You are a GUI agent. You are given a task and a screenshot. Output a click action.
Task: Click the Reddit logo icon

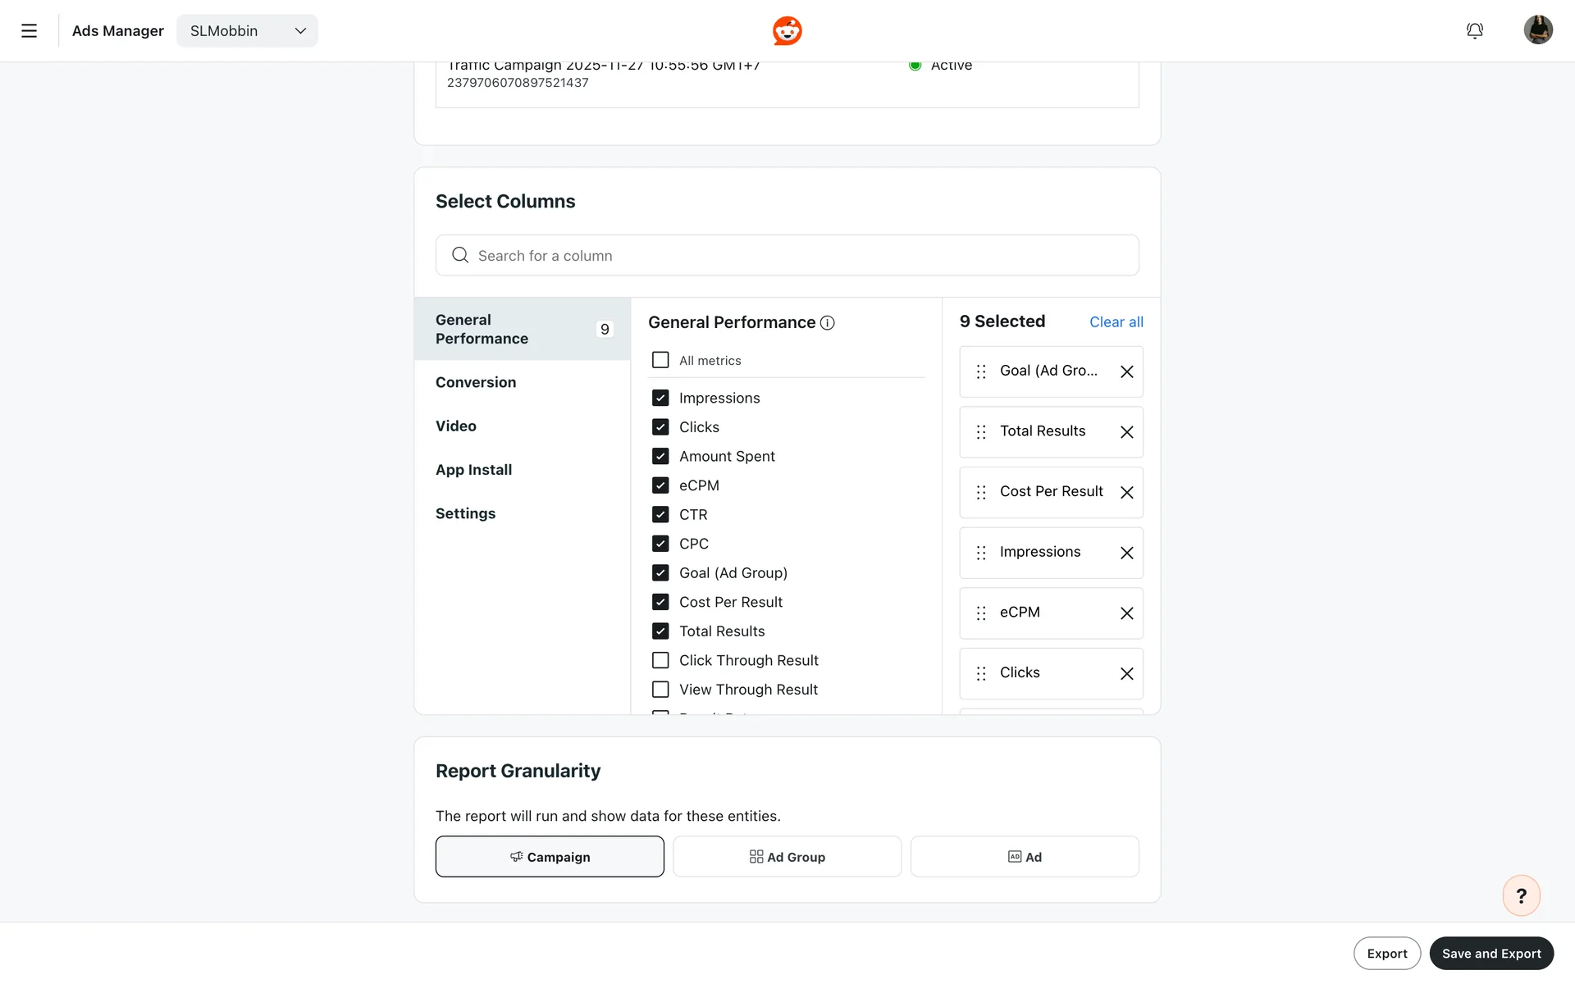tap(787, 31)
